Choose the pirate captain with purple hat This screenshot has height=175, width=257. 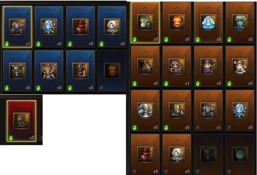tap(208, 66)
